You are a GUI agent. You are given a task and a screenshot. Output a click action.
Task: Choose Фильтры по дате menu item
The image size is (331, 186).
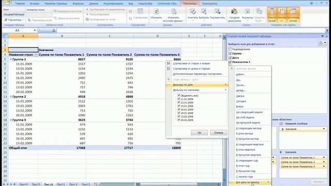point(198,85)
